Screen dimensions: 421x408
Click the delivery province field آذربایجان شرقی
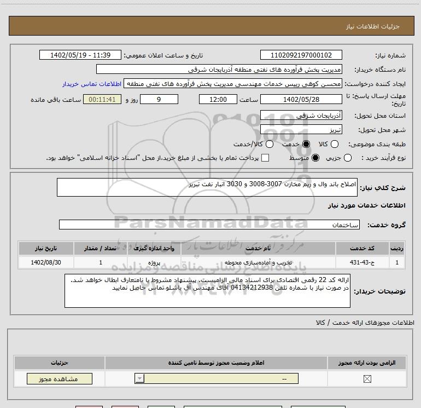pos(301,116)
